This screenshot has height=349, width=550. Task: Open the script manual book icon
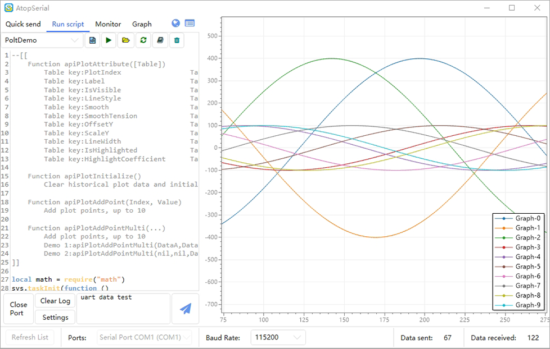click(160, 40)
